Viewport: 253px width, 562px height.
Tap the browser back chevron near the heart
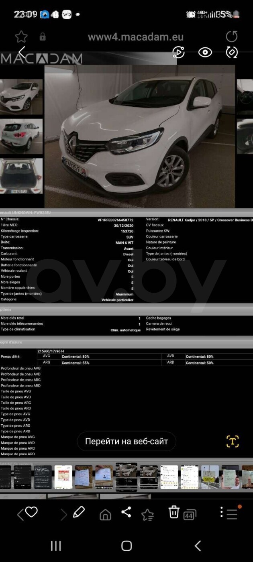20,515
